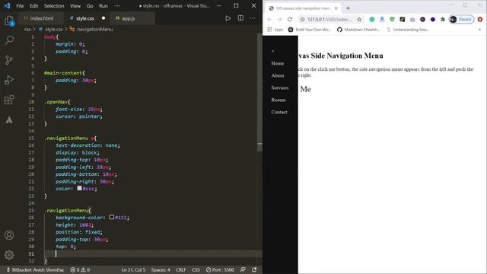Open the Source Control view
Viewport: 487px width, 274px height.
click(x=9, y=60)
